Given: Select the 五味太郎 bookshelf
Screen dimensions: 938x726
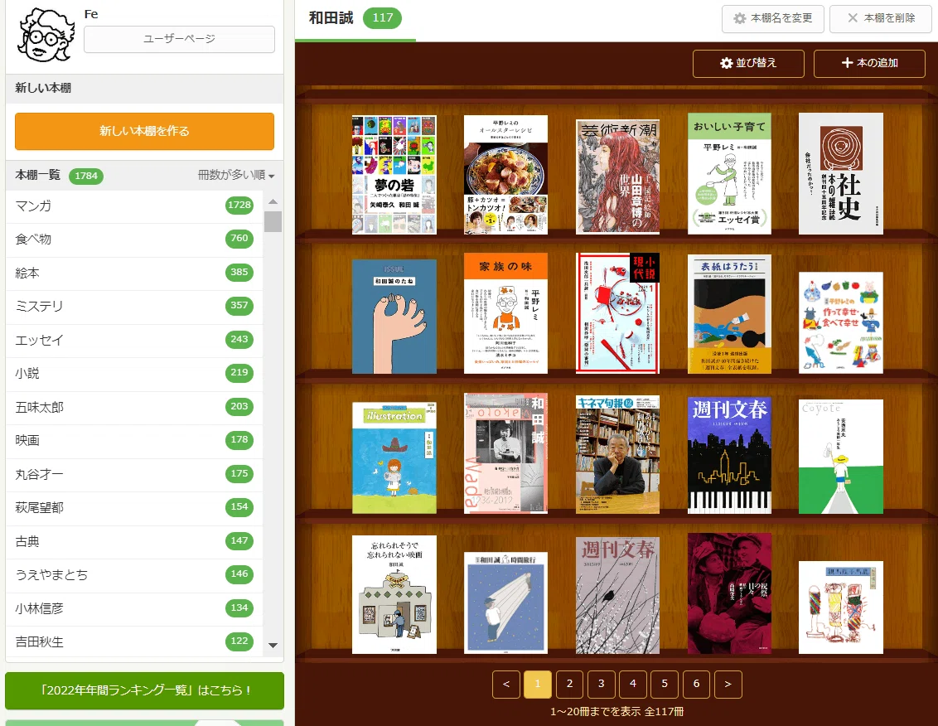Looking at the screenshot, I should click(134, 407).
